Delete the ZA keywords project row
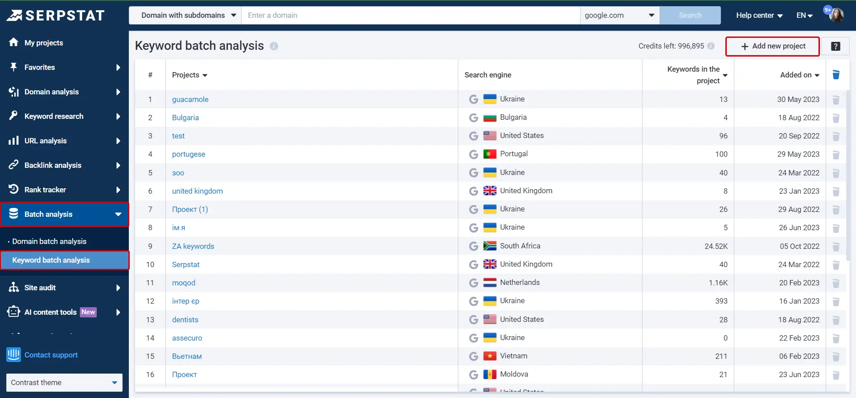Image resolution: width=856 pixels, height=398 pixels. (836, 247)
